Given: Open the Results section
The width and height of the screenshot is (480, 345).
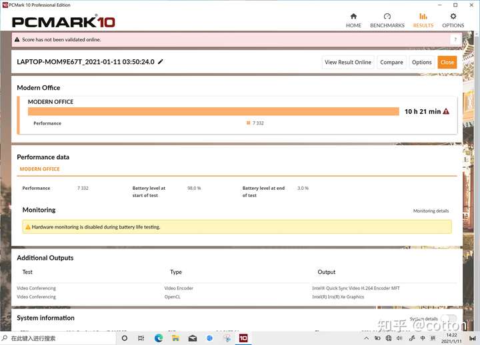Looking at the screenshot, I should click(x=423, y=21).
